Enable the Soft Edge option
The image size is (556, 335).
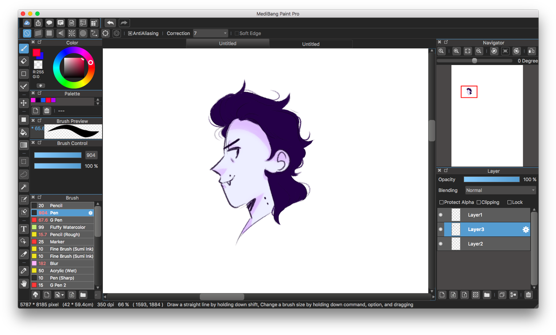click(x=237, y=33)
